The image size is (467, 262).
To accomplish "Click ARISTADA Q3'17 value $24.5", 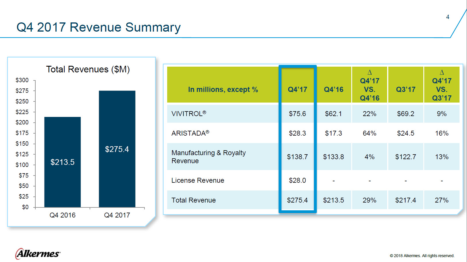I will [406, 133].
